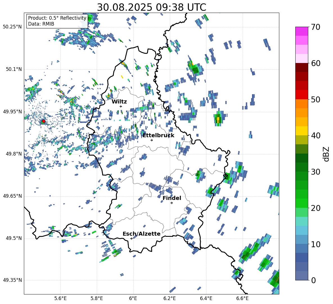Viewport: 333px width, 304px height.
Task: Click the 5.6°E longitude label
Action: (x=60, y=298)
